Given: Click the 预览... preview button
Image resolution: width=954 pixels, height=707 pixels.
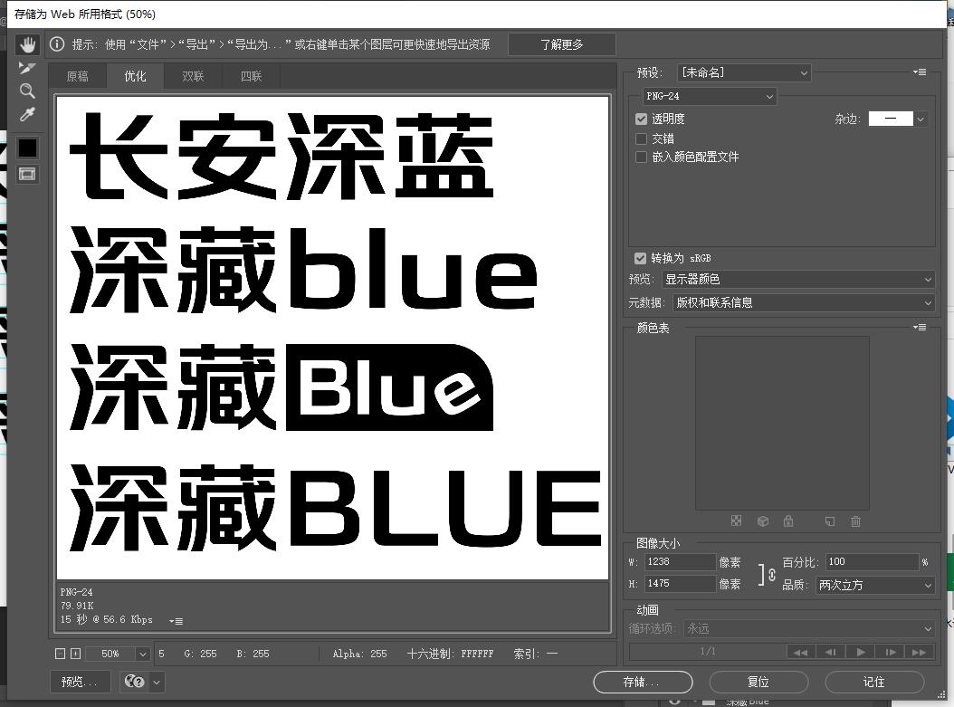Looking at the screenshot, I should click(80, 682).
